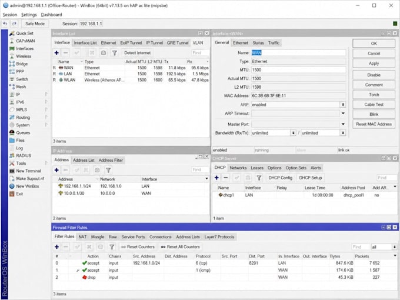Remove DHCP server with the minus icon
Viewport: 400px width, 300px height.
click(226, 178)
